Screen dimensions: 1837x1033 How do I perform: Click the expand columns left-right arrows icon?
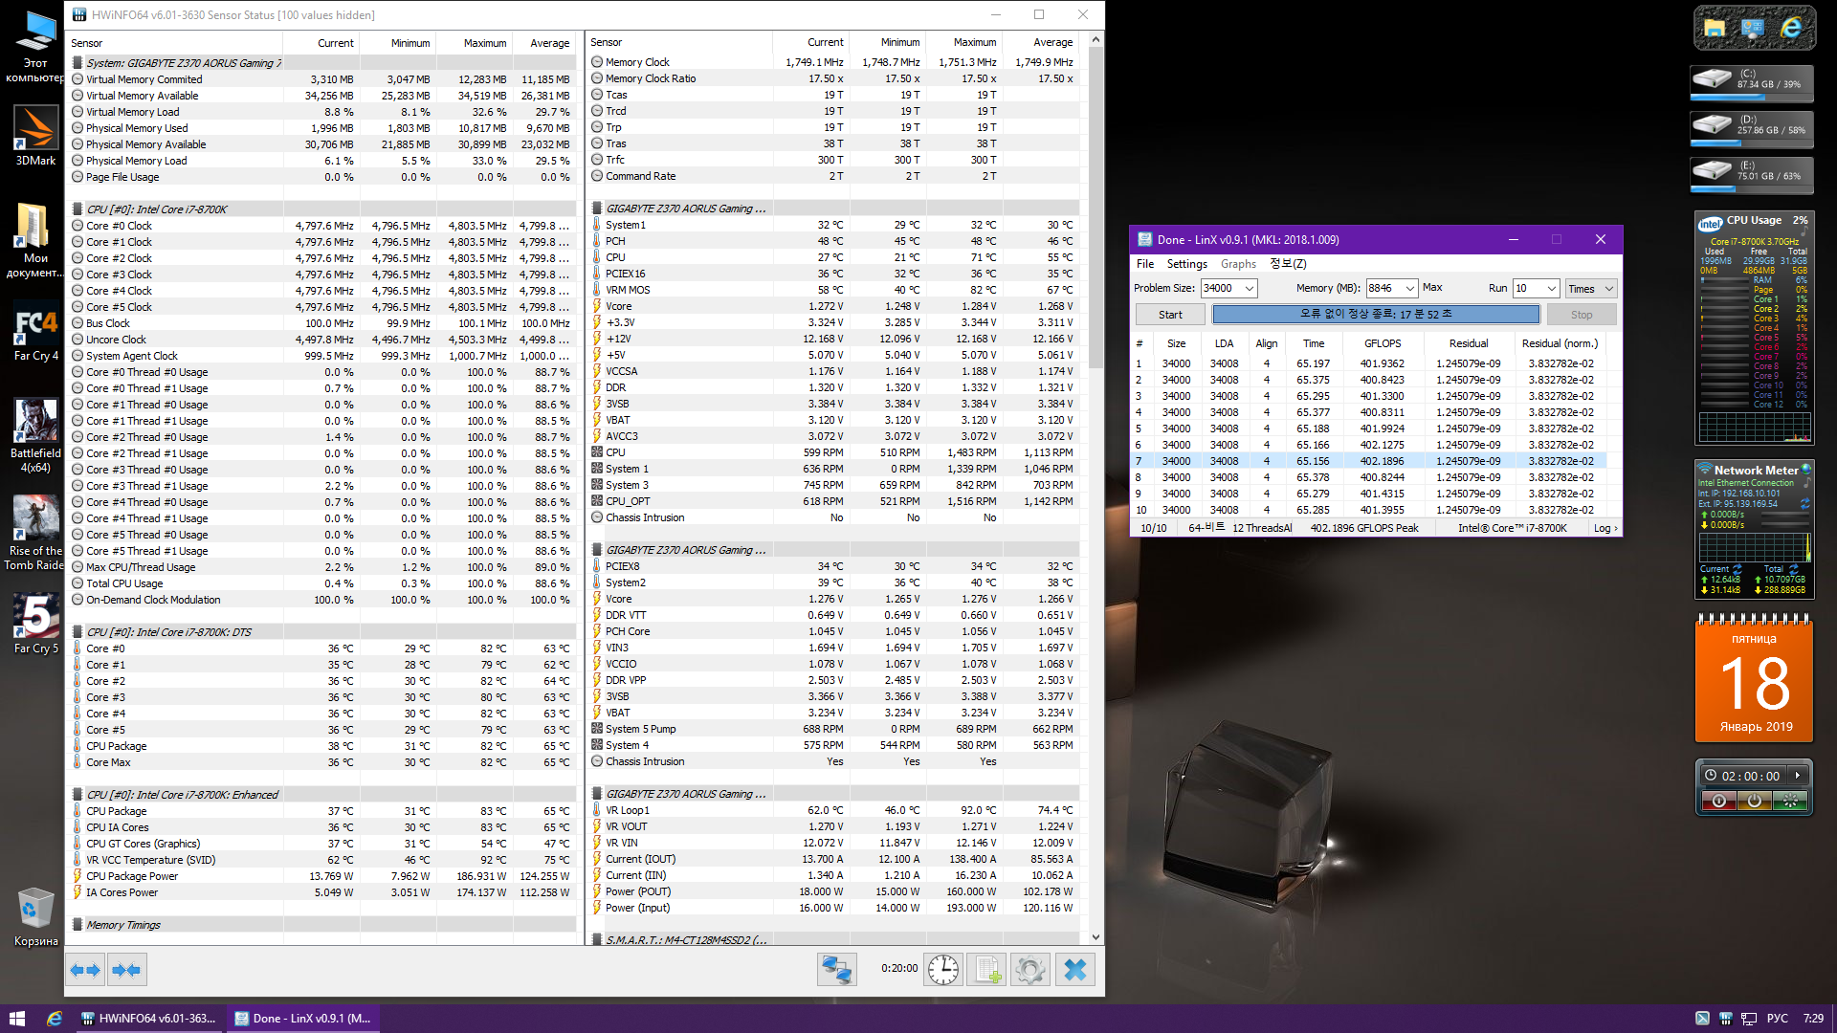click(85, 970)
